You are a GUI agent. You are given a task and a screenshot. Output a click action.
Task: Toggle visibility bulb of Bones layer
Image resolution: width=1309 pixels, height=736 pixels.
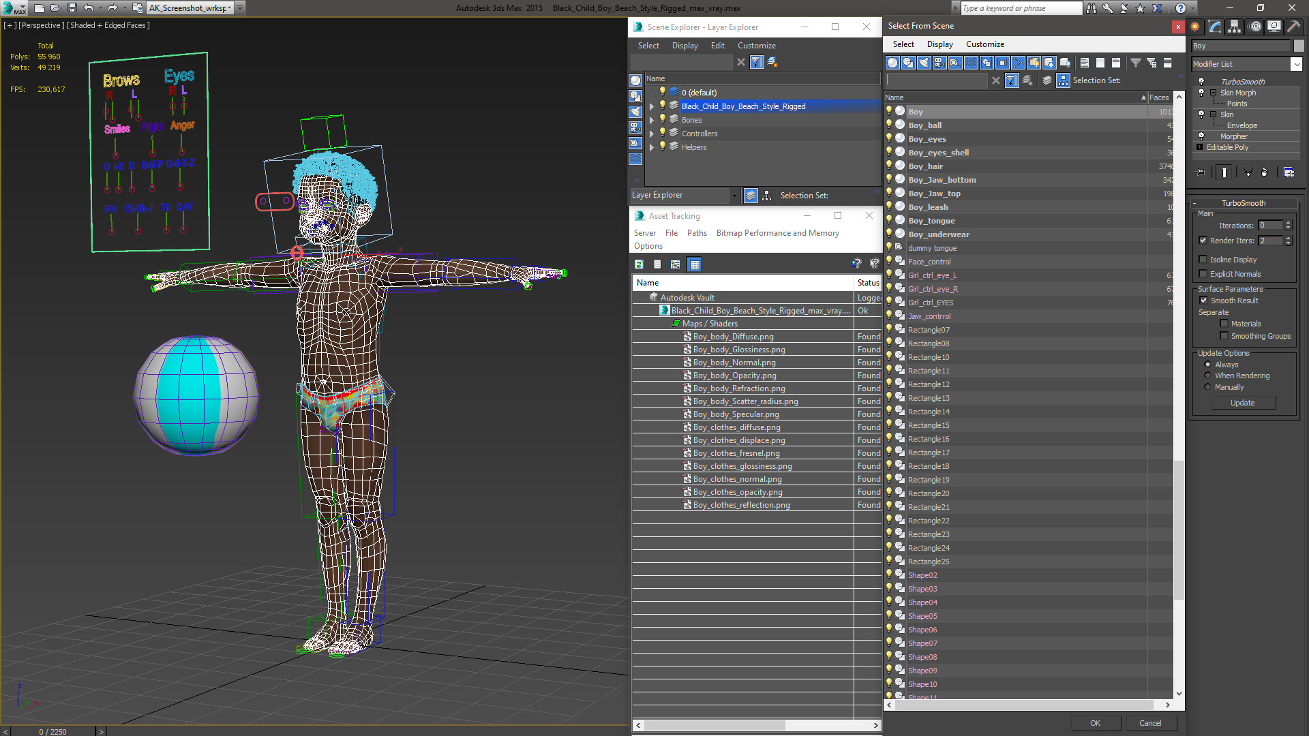coord(662,119)
